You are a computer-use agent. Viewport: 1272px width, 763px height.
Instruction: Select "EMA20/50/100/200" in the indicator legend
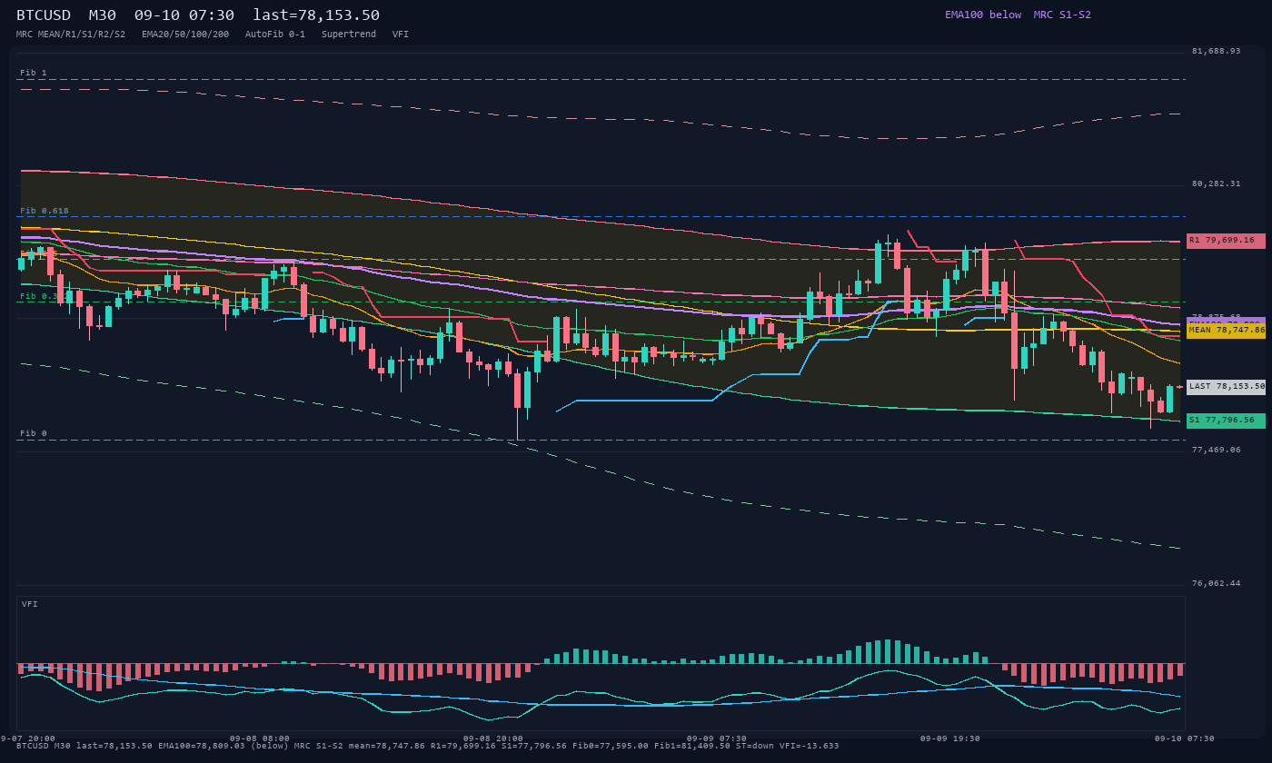click(x=185, y=35)
